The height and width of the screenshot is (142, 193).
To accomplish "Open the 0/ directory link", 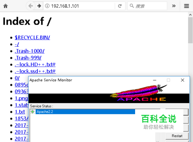I will coord(17,78).
